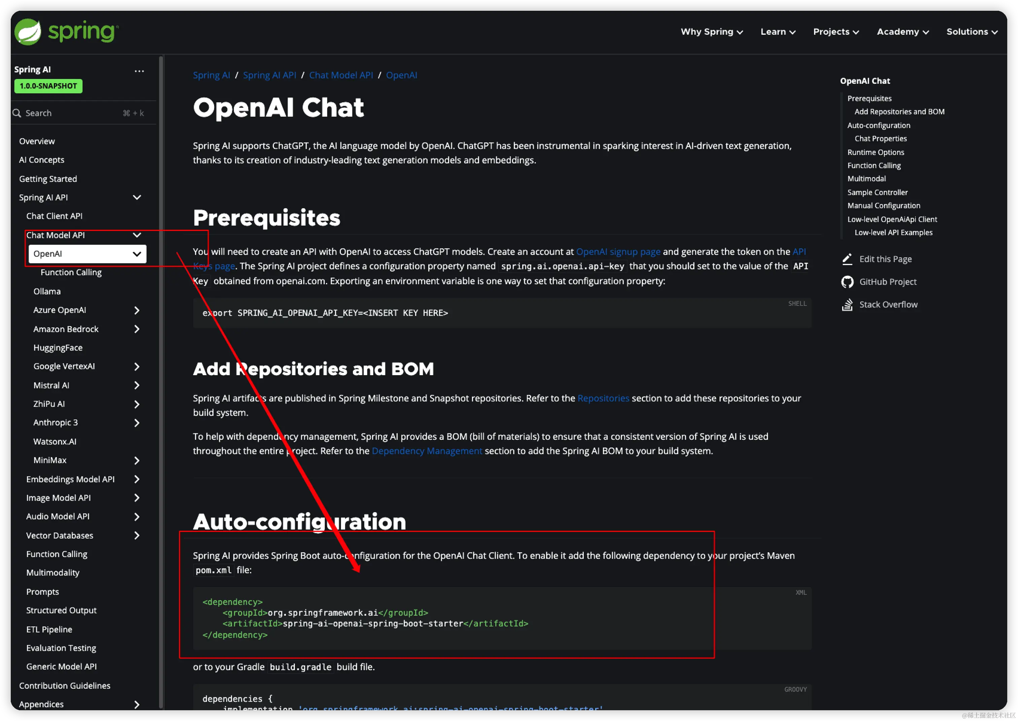Open the Learn menu
This screenshot has width=1018, height=721.
click(x=778, y=32)
